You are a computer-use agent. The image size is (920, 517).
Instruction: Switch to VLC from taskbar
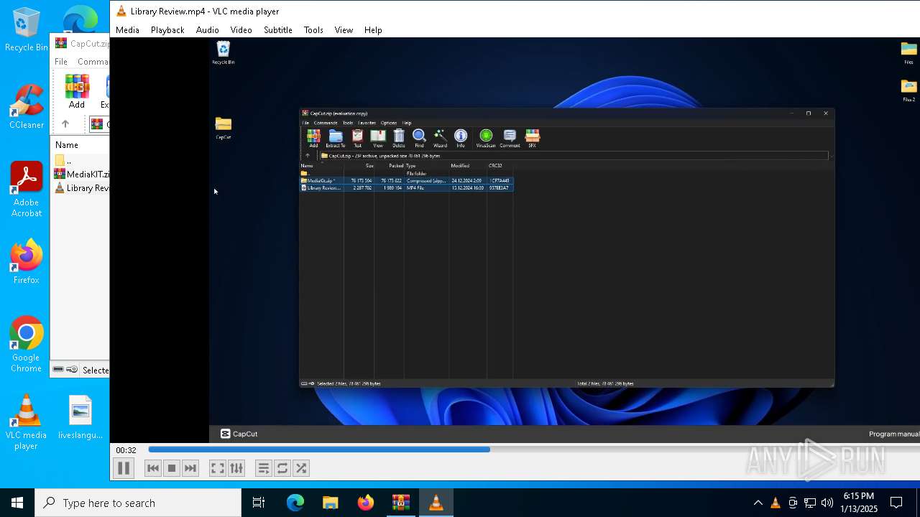pyautogui.click(x=436, y=503)
